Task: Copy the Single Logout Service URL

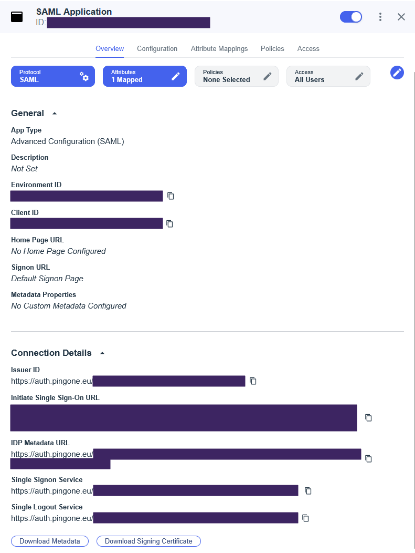Action: 305,518
